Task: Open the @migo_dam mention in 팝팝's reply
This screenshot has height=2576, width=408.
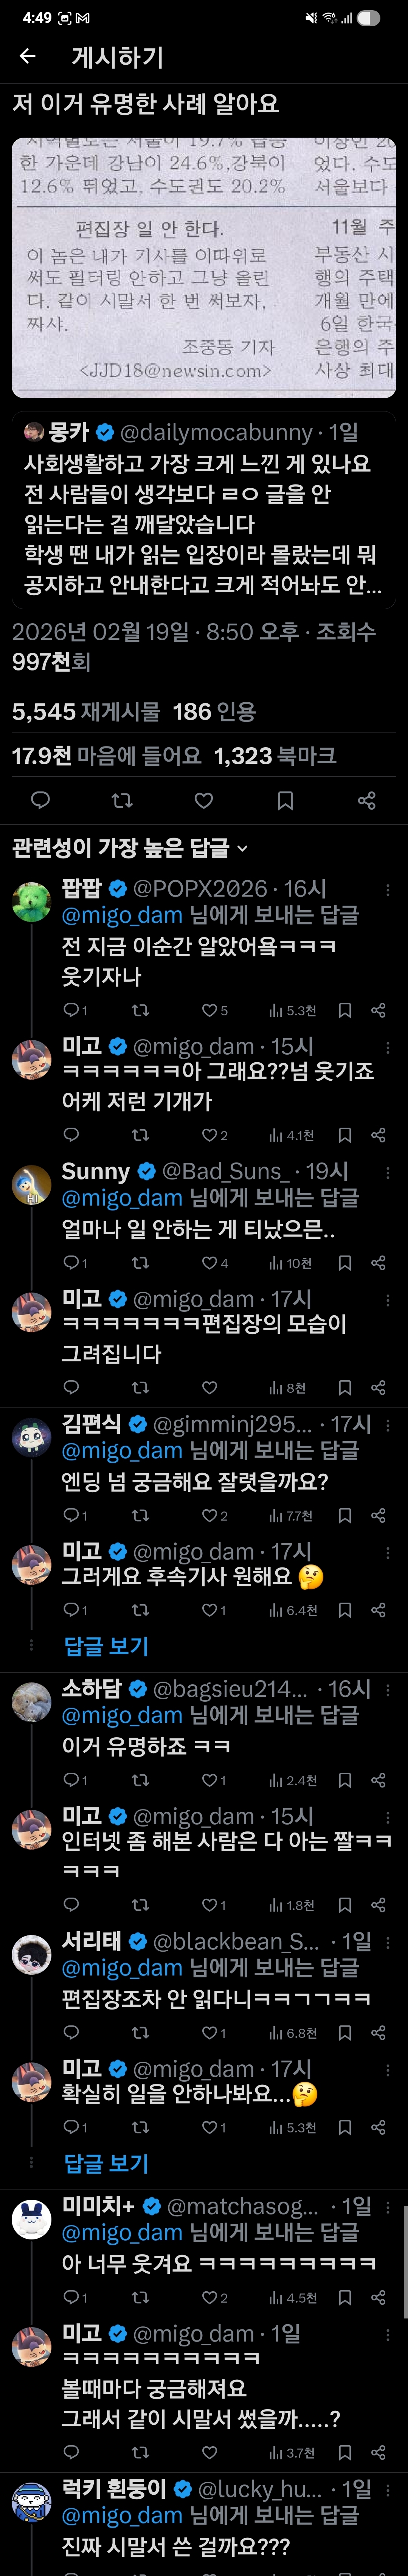Action: click(x=122, y=915)
